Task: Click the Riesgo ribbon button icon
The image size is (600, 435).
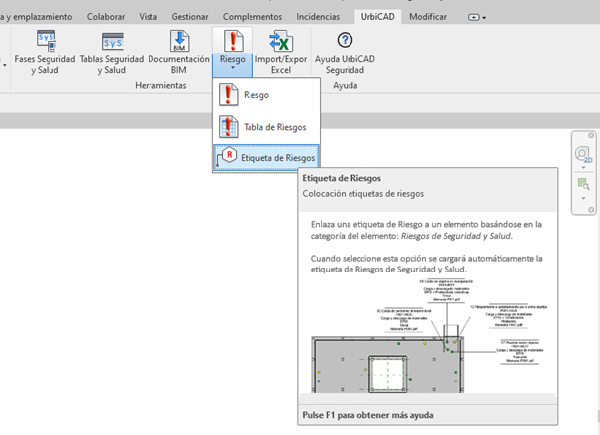Action: point(232,41)
